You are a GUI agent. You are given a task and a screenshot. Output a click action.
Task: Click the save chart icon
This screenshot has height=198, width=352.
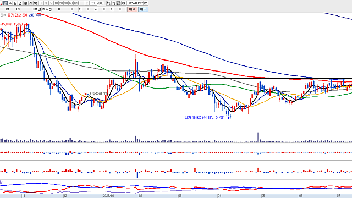click(119, 3)
